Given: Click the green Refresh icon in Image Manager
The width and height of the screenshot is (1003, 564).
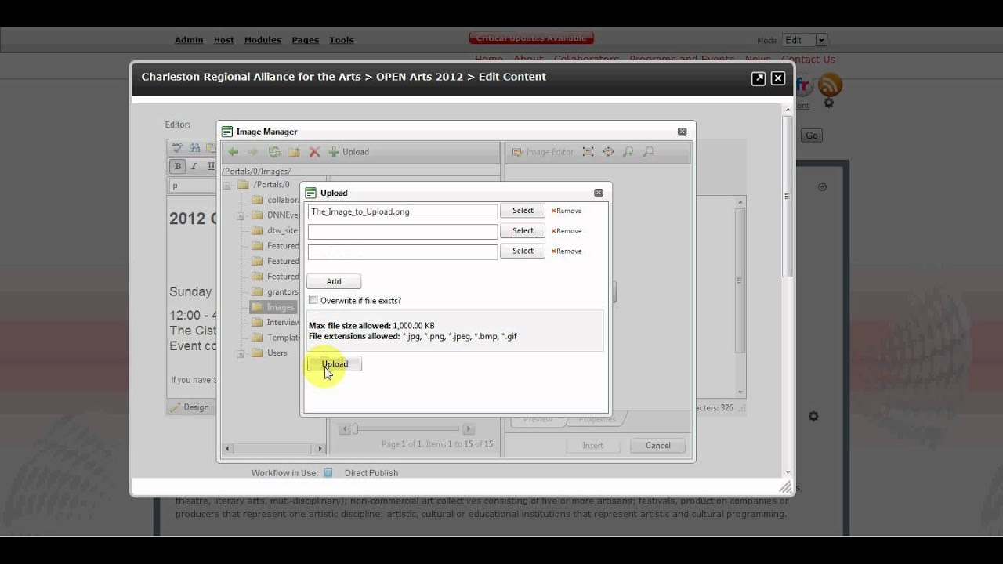Looking at the screenshot, I should tap(273, 152).
